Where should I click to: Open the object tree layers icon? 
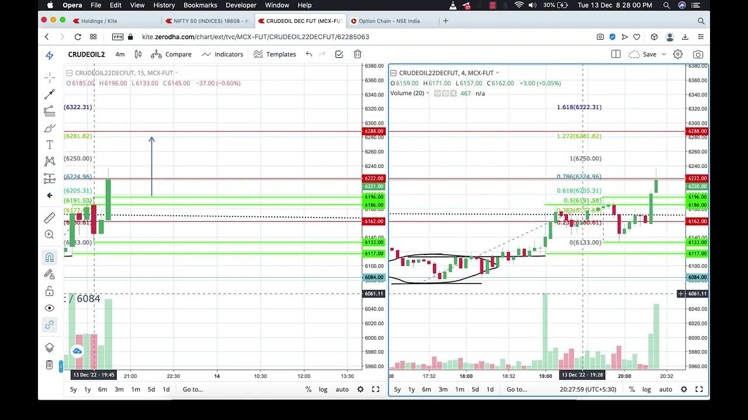pos(50,348)
